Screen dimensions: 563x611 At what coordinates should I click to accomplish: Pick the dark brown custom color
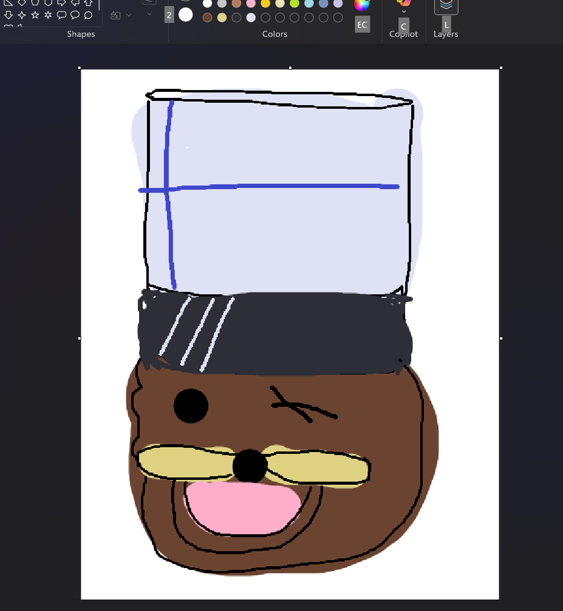point(207,18)
